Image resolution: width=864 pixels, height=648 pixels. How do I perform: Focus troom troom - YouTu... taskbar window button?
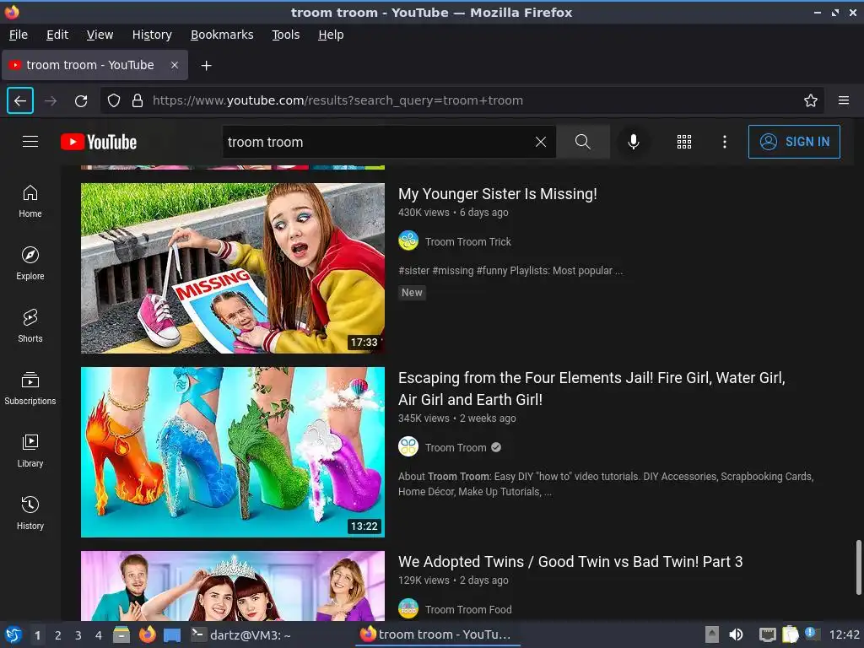[x=436, y=634]
